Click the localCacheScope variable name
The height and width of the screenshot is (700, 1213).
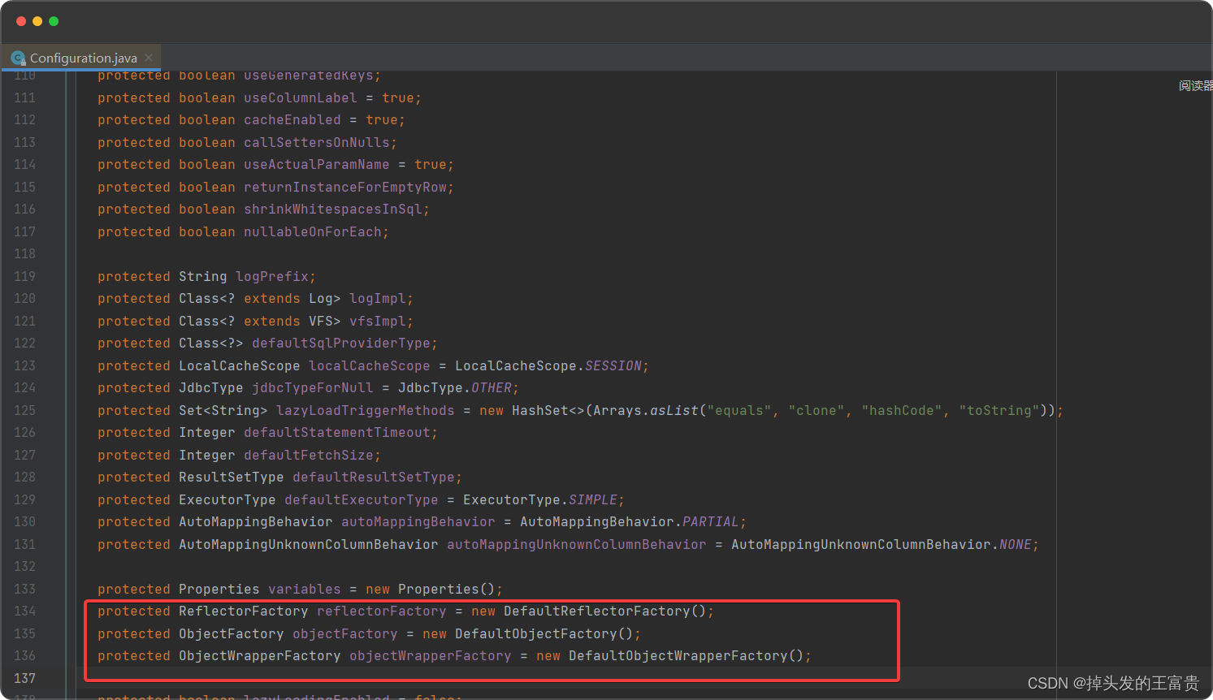click(x=370, y=365)
